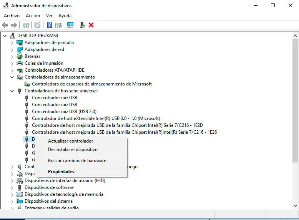This screenshot has height=220, width=299.
Task: Click the update driver toolbar icon
Action: tap(82, 25)
